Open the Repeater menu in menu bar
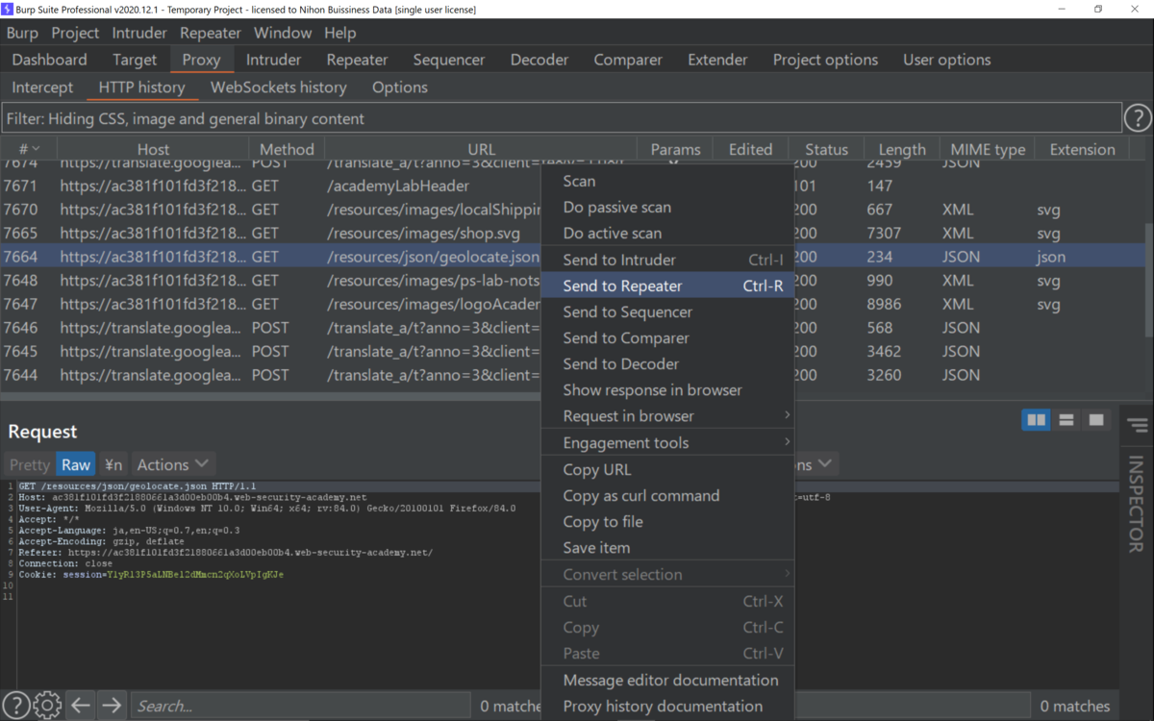 click(x=211, y=33)
